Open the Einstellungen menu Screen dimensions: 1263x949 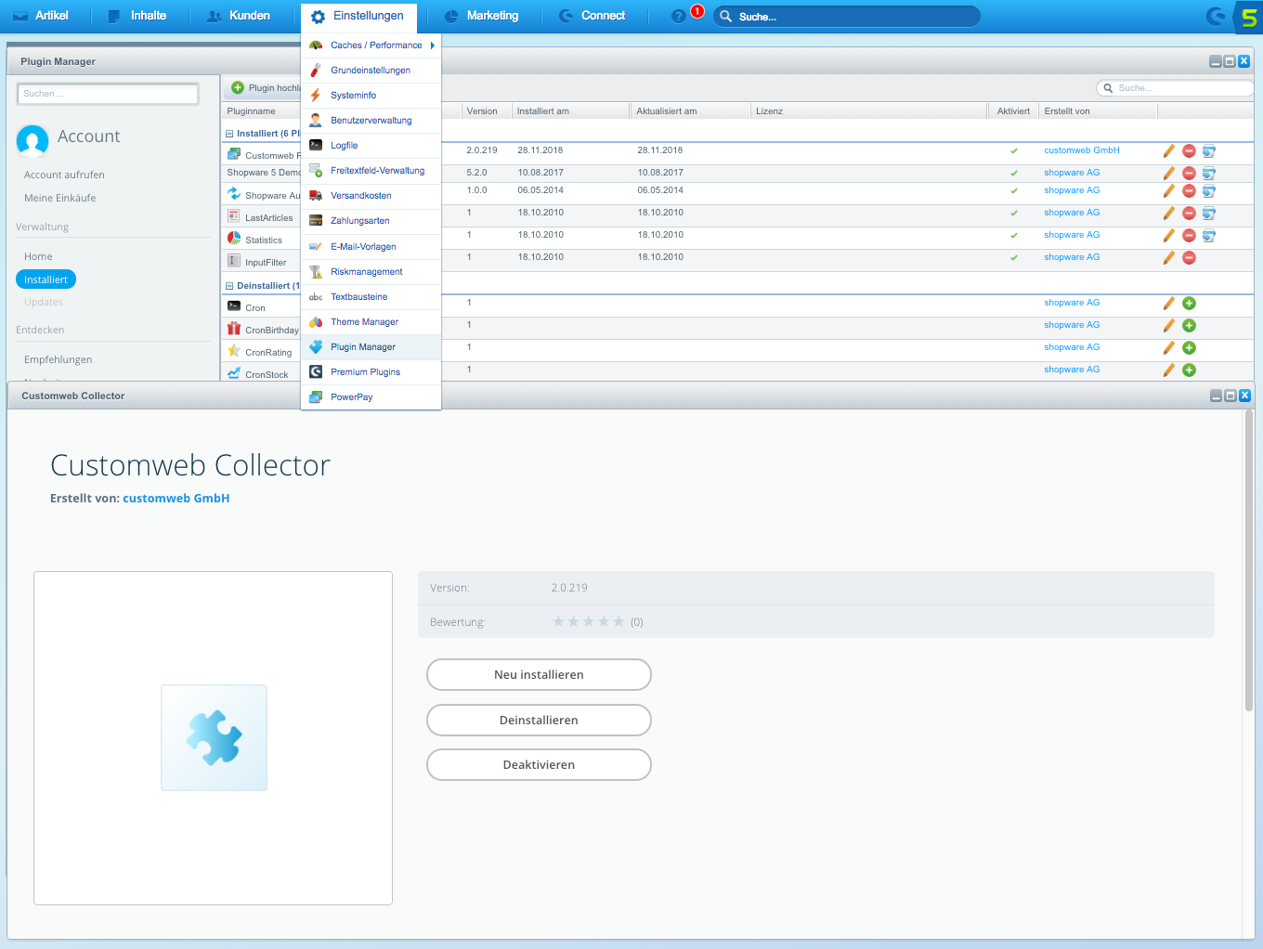(x=358, y=16)
